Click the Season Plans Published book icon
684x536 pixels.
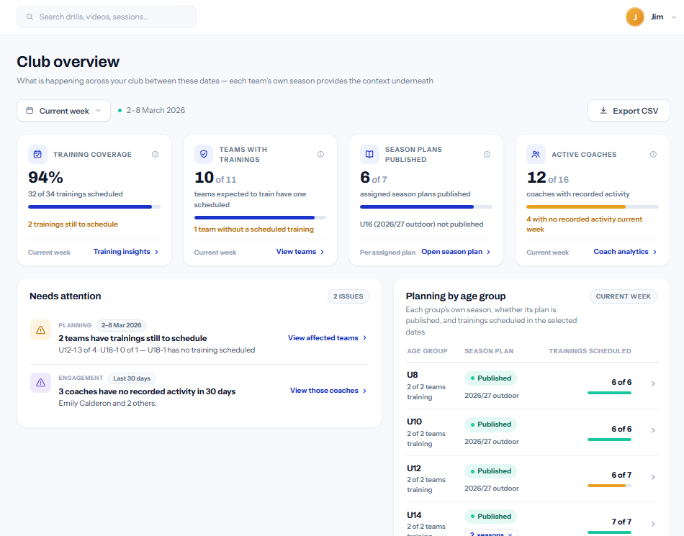point(369,154)
